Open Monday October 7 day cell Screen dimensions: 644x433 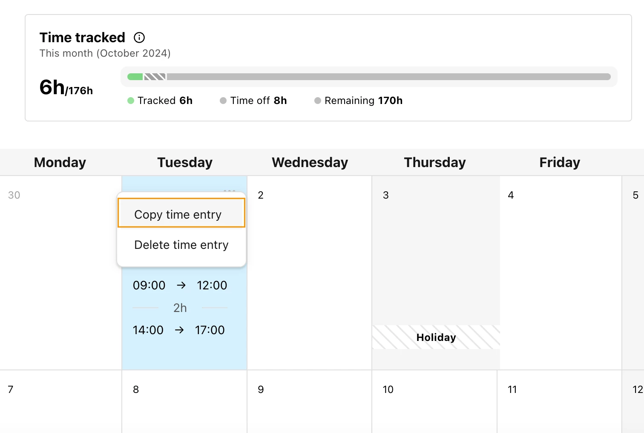point(61,402)
